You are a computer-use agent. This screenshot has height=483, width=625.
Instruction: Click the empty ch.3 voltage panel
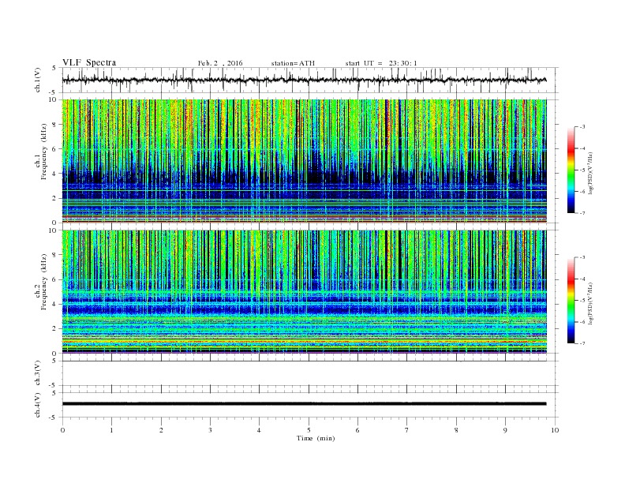tap(310, 373)
